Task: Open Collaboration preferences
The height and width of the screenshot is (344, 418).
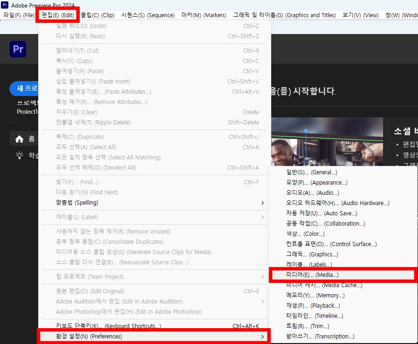Action: point(343,223)
